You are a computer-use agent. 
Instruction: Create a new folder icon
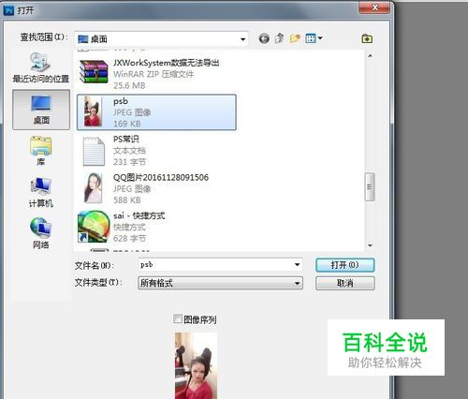click(x=295, y=38)
